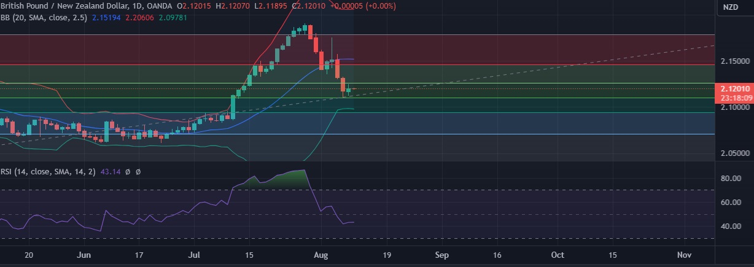The image size is (754, 267).
Task: Select the BB upper value 2.20606
Action: coord(140,18)
